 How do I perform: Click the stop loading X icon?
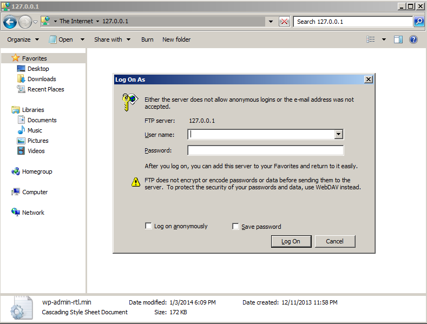click(x=284, y=22)
